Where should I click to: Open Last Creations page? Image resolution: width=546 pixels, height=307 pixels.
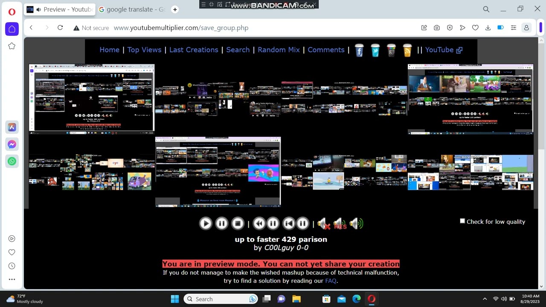pyautogui.click(x=194, y=50)
